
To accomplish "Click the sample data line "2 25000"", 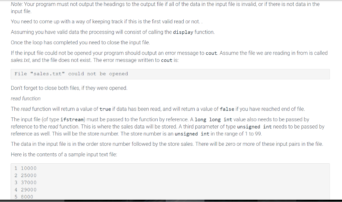I will pos(25,175).
